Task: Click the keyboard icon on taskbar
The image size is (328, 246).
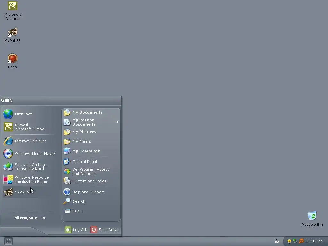Action: coord(277,242)
